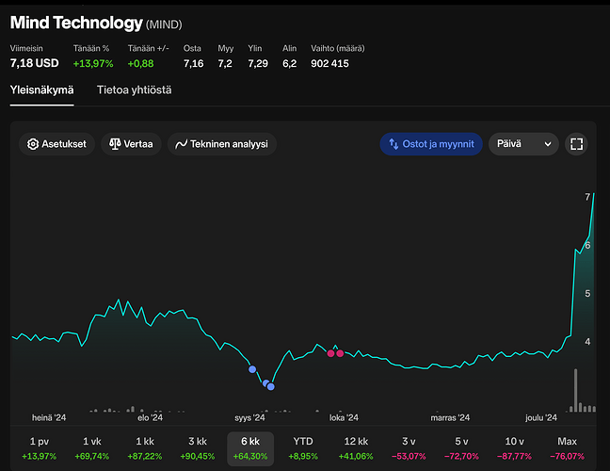Screen dimensions: 610x471
Task: Switch to the Yleisnäkymä tab
Action: [x=41, y=89]
